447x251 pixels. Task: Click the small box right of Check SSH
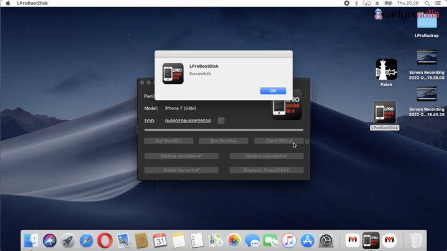[x=307, y=141]
